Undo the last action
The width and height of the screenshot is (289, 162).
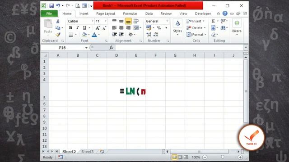pos(58,5)
